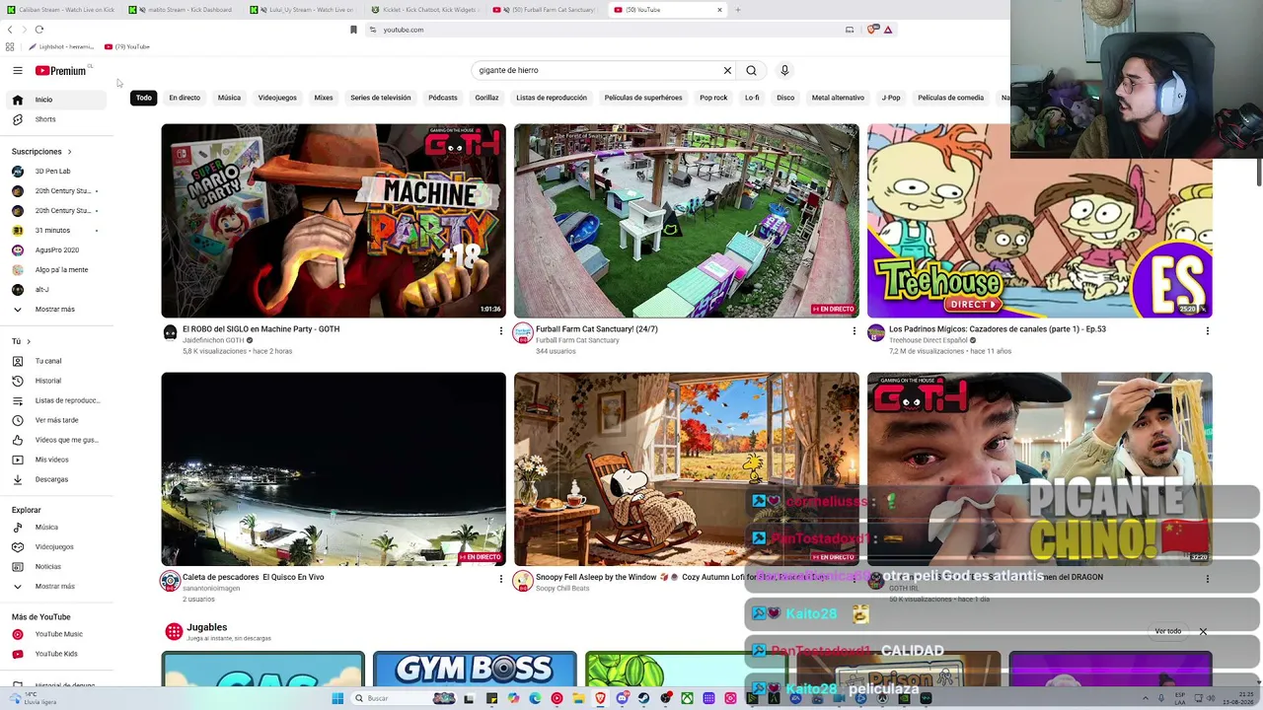Expand the Suscripciones section
The height and width of the screenshot is (710, 1263).
pos(41,152)
